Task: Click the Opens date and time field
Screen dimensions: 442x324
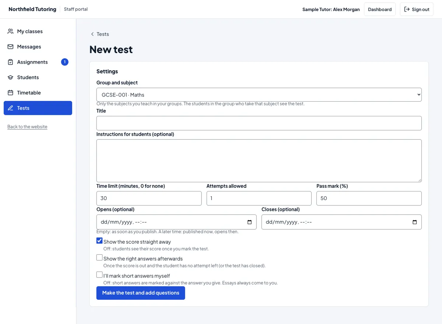Action: coord(176,222)
